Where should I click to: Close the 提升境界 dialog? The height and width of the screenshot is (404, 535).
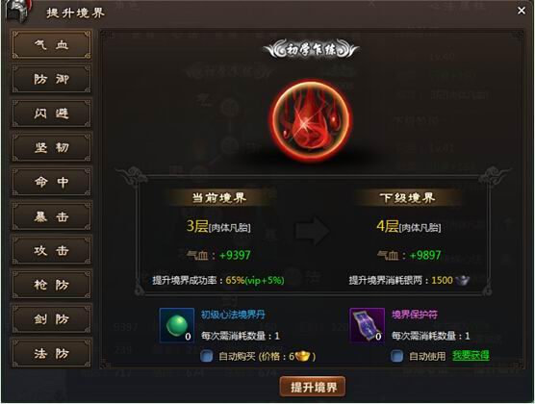point(521,11)
